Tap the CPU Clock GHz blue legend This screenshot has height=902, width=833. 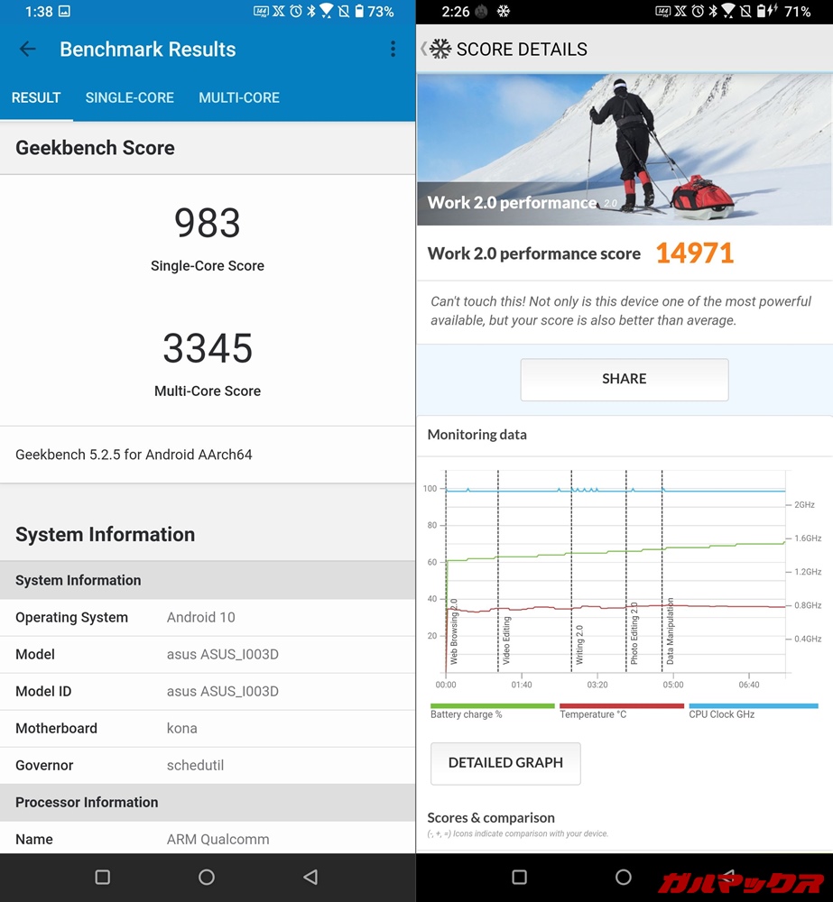(753, 711)
